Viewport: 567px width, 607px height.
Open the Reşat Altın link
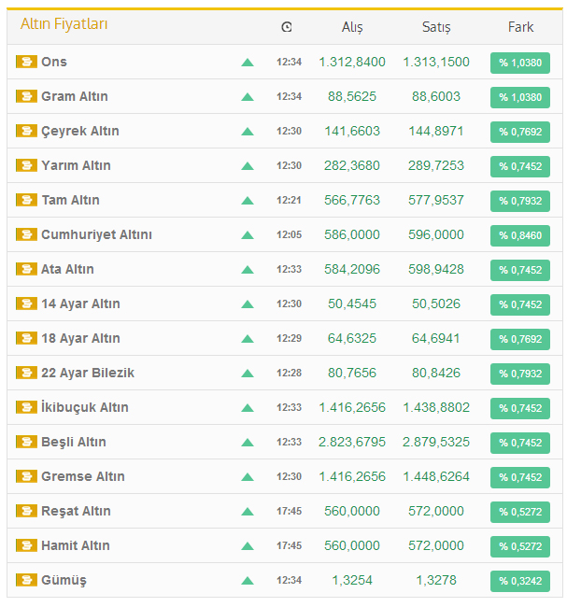[x=76, y=511]
